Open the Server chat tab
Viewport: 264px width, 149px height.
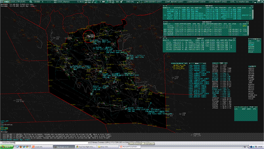(4, 130)
